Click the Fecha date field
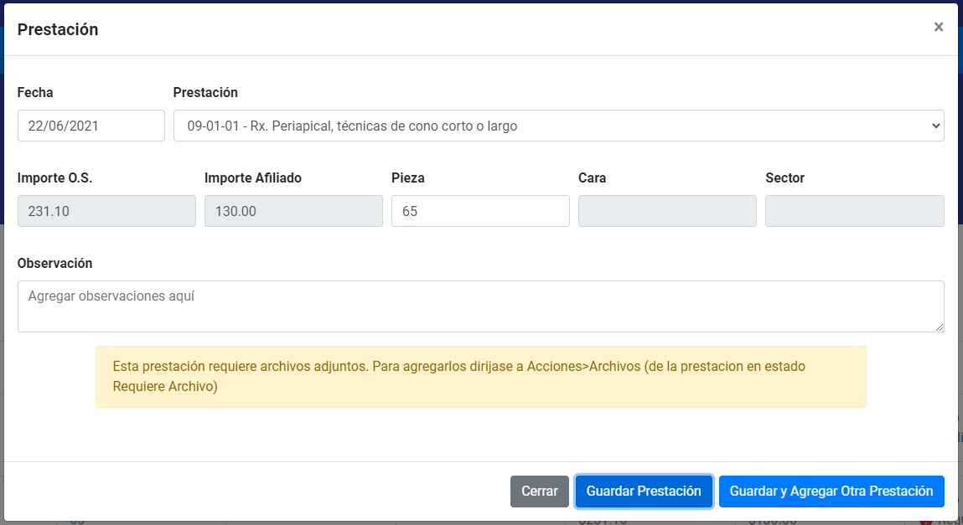This screenshot has height=525, width=963. pyautogui.click(x=91, y=126)
